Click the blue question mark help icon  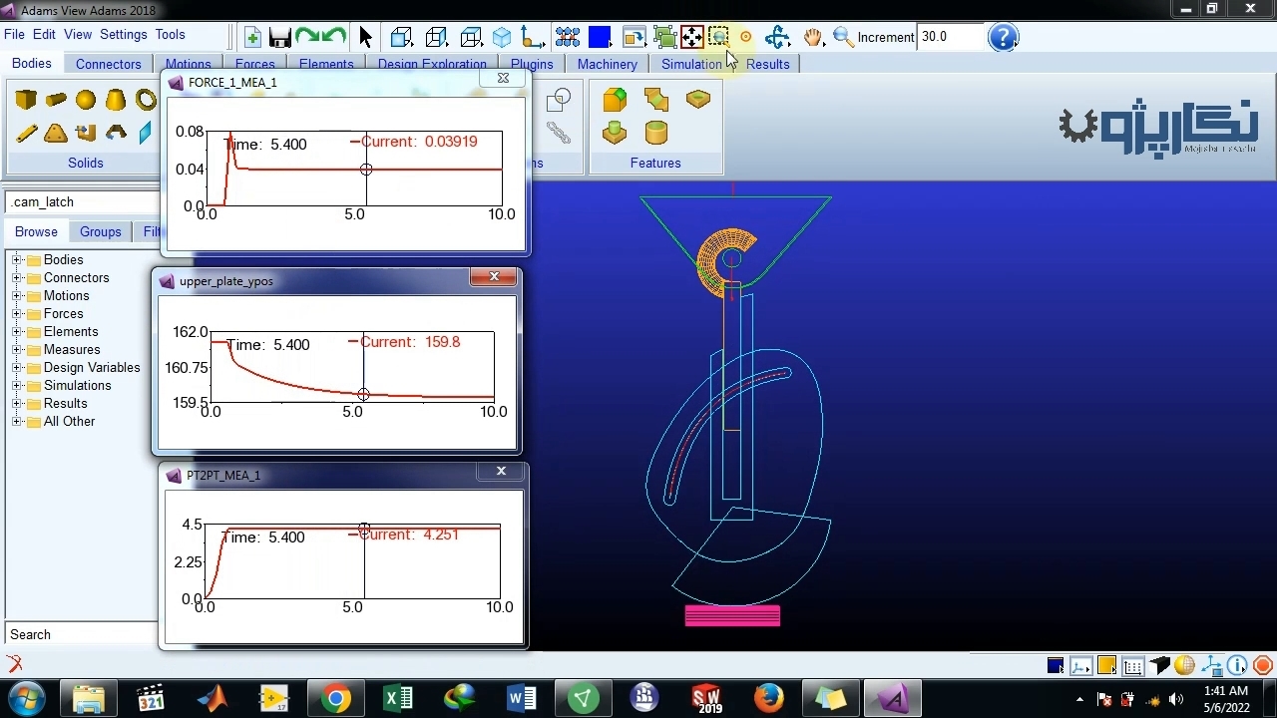pyautogui.click(x=1003, y=38)
